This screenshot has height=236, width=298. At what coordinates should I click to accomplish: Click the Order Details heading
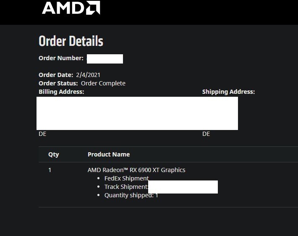pyautogui.click(x=71, y=41)
